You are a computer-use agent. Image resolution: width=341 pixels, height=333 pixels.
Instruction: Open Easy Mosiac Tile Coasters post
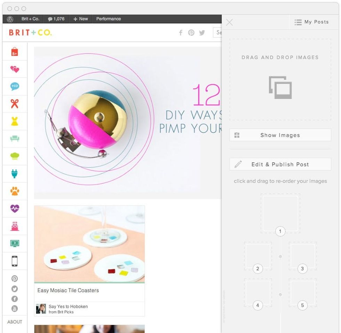click(68, 291)
